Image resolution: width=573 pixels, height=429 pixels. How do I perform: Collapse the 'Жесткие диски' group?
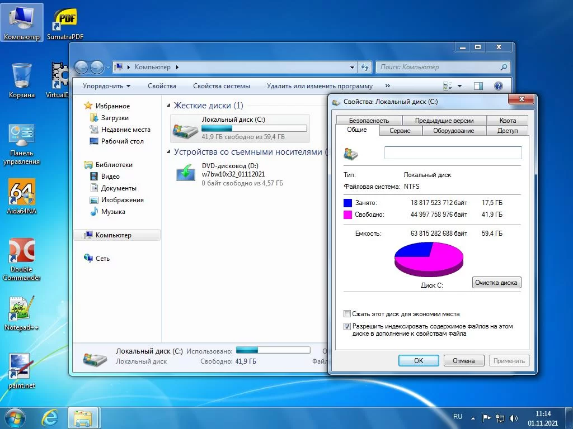pos(169,106)
